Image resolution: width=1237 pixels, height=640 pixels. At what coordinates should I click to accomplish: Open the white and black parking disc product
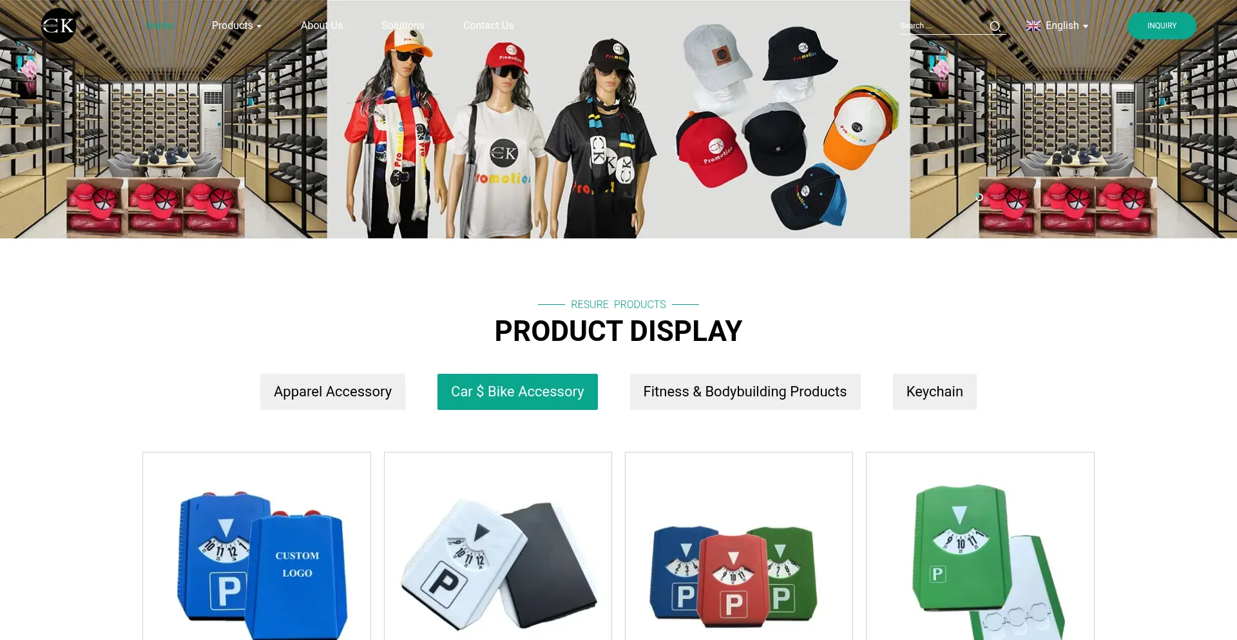pos(498,547)
